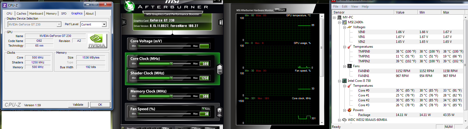Screen dimensions: 468x129
Task: Click the MSI 2A90h motherboard icon
Action: (x=344, y=22)
